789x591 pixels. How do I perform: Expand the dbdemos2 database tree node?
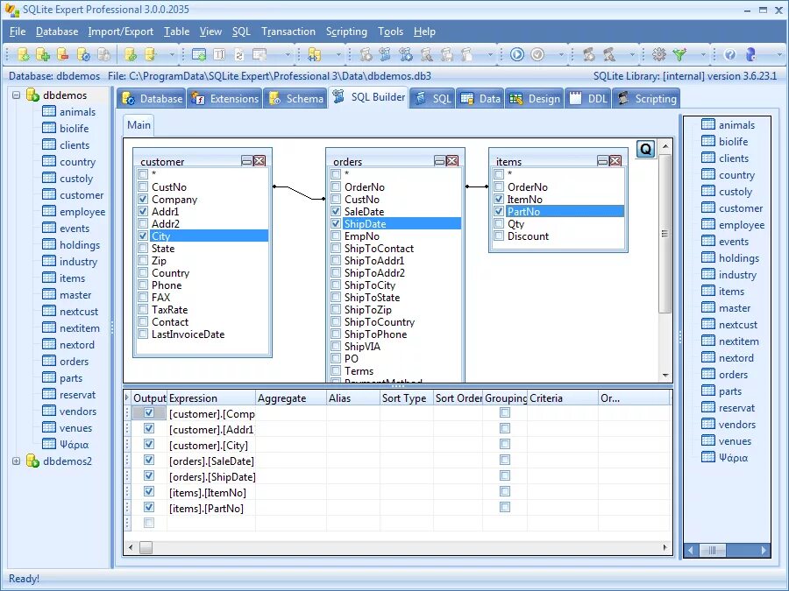click(x=16, y=461)
